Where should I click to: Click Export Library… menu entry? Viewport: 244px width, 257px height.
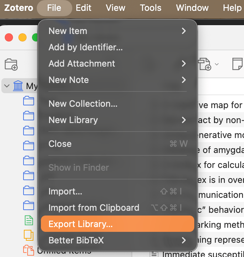[x=118, y=224]
